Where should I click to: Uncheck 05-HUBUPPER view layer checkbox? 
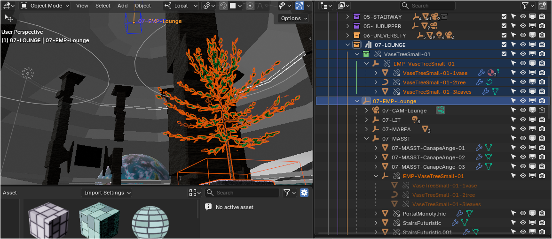(504, 26)
